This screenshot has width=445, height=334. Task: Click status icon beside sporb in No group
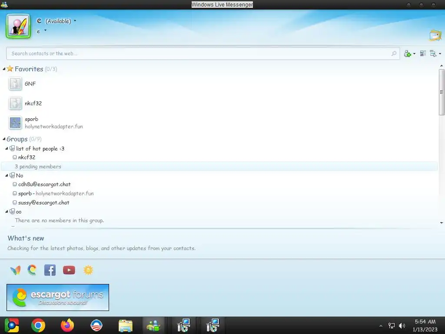[15, 194]
